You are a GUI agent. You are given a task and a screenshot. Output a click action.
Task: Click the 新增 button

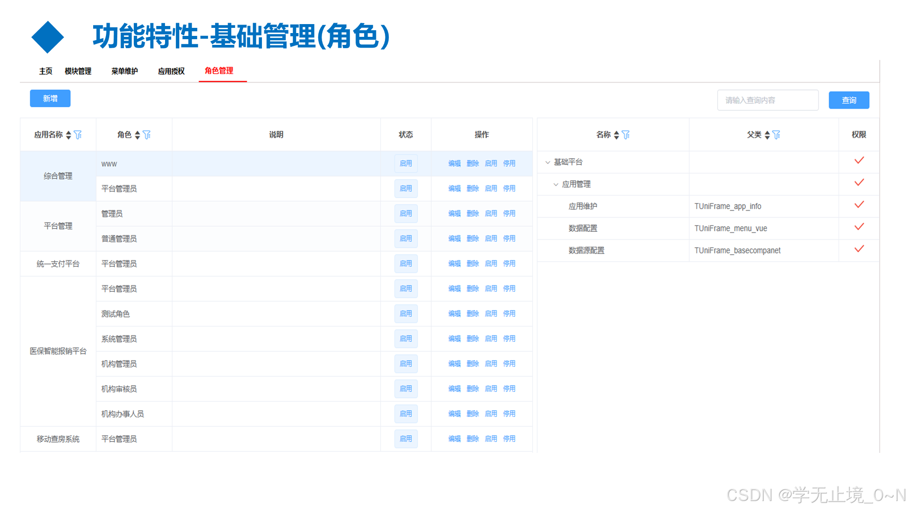pyautogui.click(x=50, y=98)
